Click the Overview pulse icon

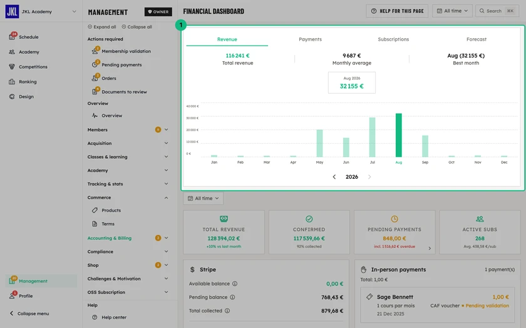pos(95,116)
